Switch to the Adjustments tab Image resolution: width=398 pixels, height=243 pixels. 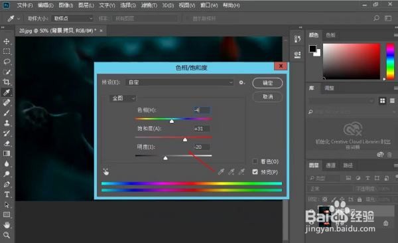329,88
